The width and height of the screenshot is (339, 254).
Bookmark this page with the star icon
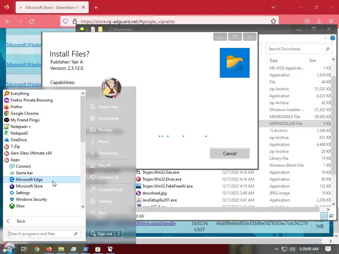(x=273, y=21)
